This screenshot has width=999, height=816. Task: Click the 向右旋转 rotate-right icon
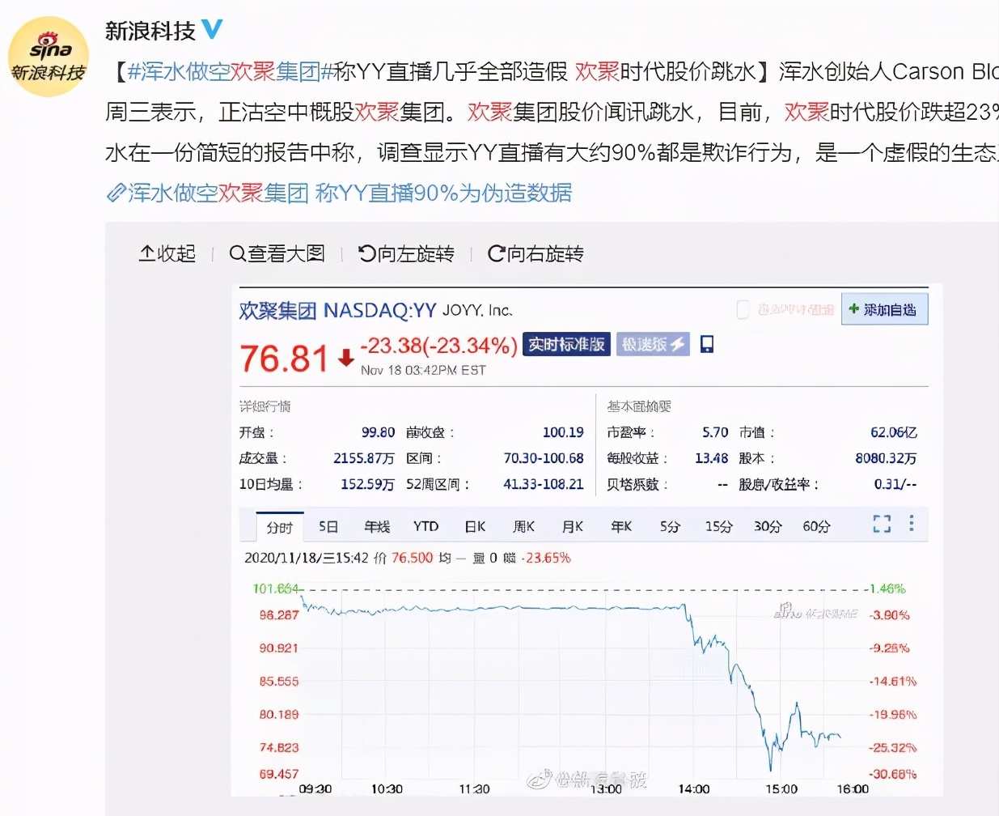point(496,253)
